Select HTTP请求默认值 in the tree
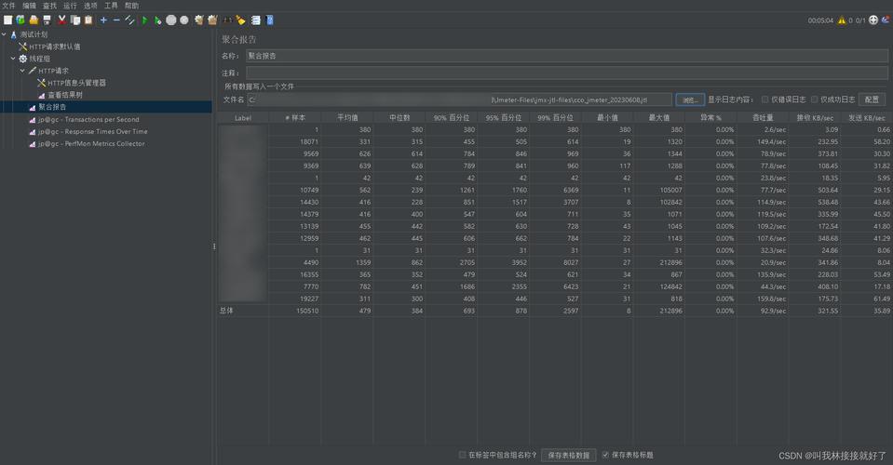Image resolution: width=893 pixels, height=465 pixels. [x=55, y=46]
